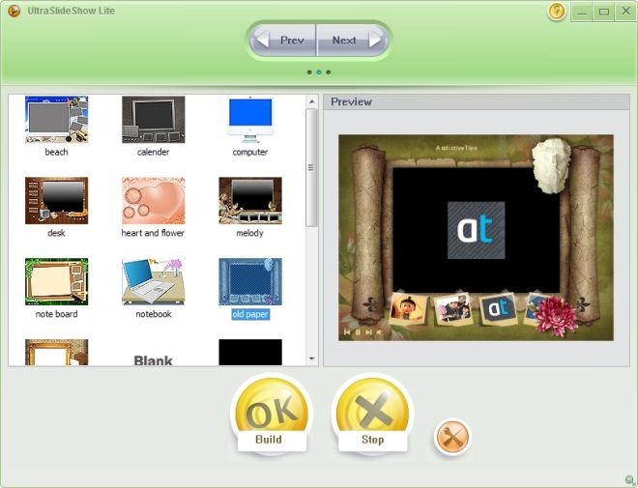
Task: Click the 'at' logo thumbnail in preview
Action: pyautogui.click(x=499, y=308)
